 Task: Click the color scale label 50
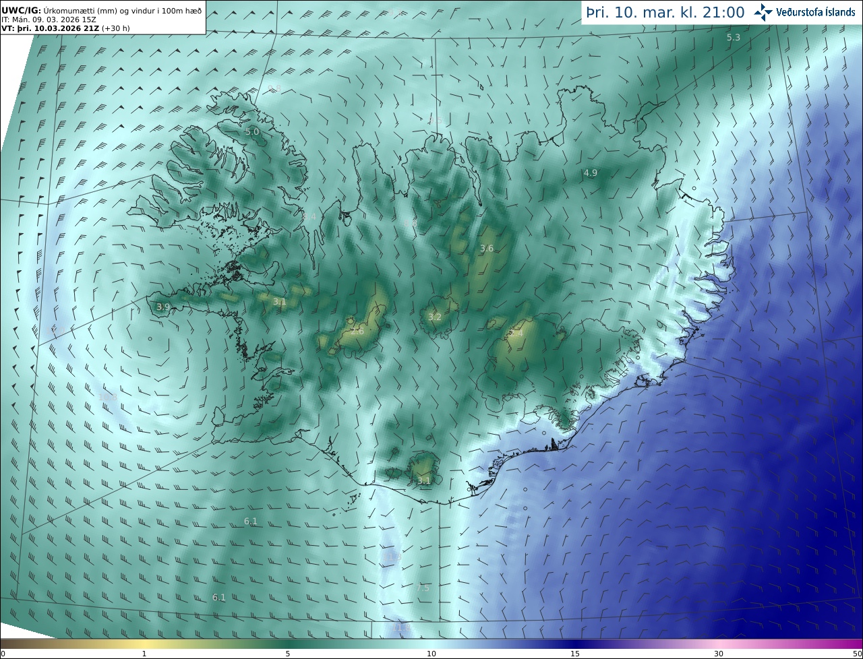click(x=857, y=654)
